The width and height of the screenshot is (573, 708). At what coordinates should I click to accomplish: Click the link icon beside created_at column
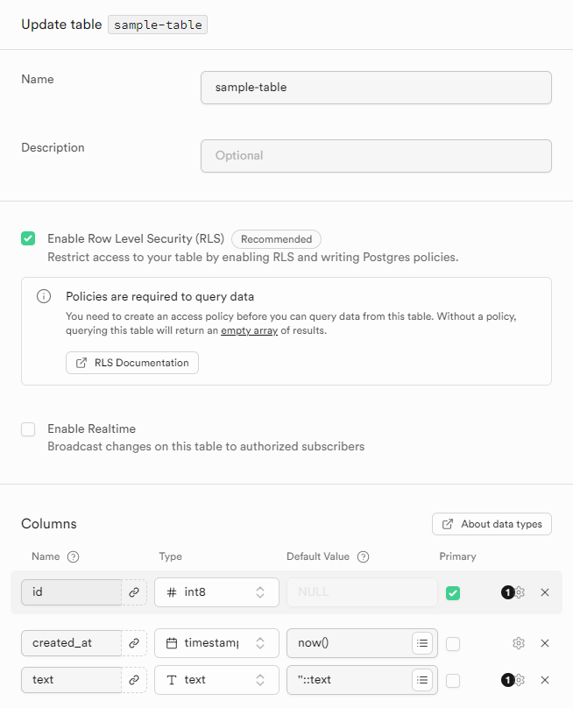(134, 643)
